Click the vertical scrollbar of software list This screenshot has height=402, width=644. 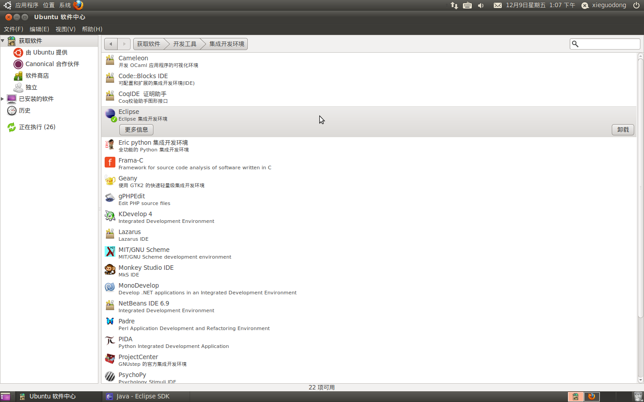click(640, 188)
